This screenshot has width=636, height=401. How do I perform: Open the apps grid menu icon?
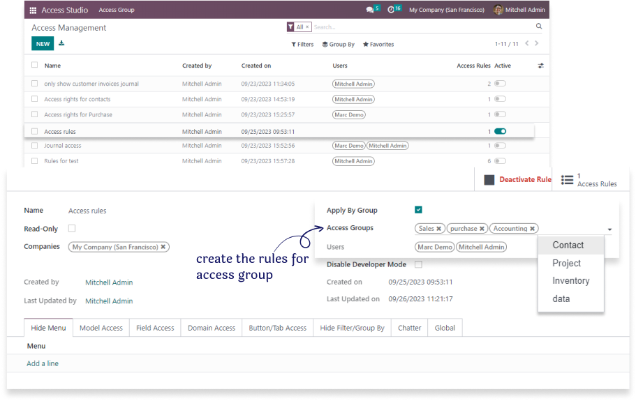point(33,10)
